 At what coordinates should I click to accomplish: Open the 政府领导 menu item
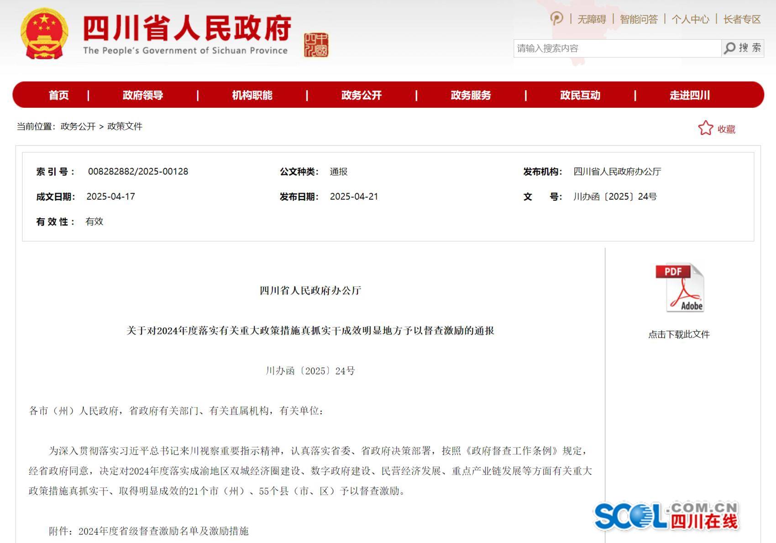click(x=142, y=95)
